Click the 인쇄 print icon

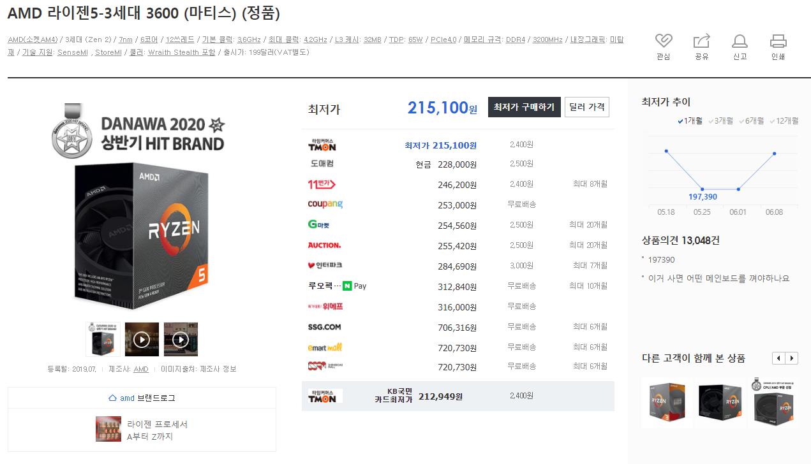click(778, 41)
